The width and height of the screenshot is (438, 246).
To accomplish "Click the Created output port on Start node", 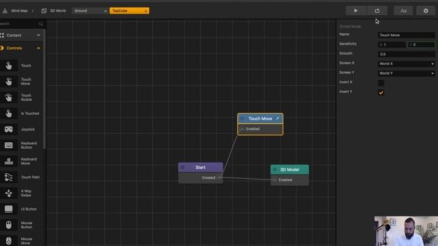I will (219, 178).
